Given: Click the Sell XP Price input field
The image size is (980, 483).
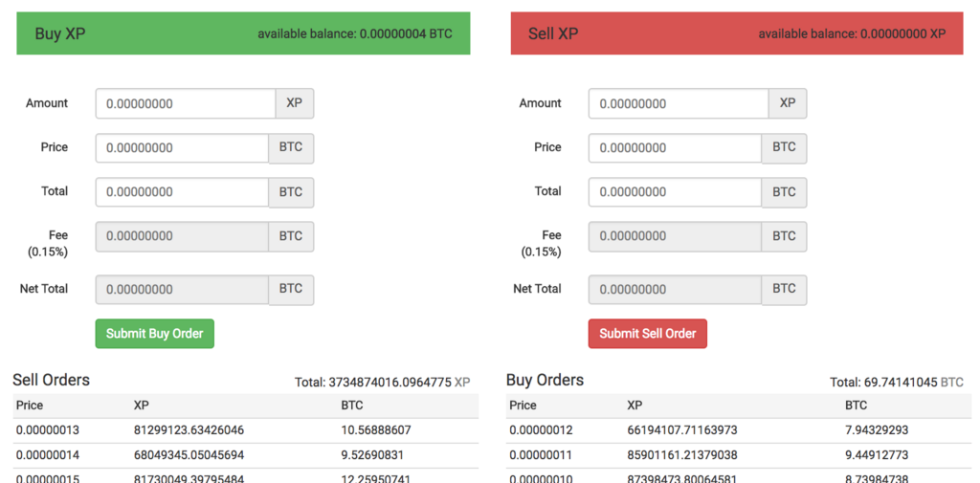Looking at the screenshot, I should tap(675, 148).
